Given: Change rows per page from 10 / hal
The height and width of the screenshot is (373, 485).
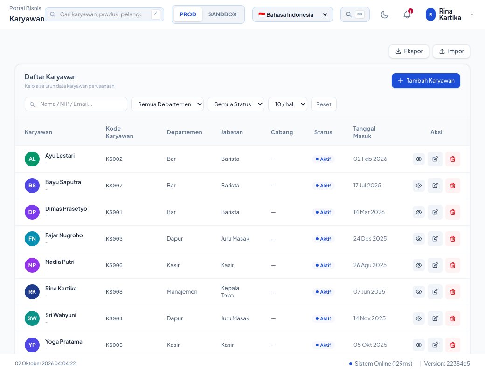Looking at the screenshot, I should point(288,104).
